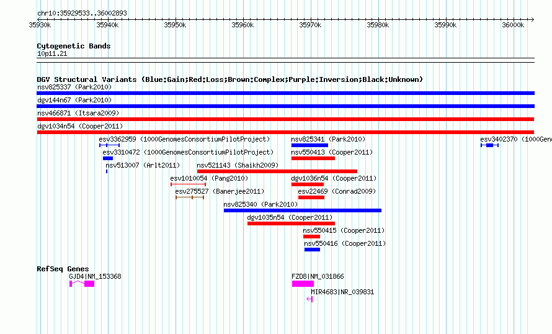Click the nsv513007 (Arlt2011) label

click(x=143, y=165)
